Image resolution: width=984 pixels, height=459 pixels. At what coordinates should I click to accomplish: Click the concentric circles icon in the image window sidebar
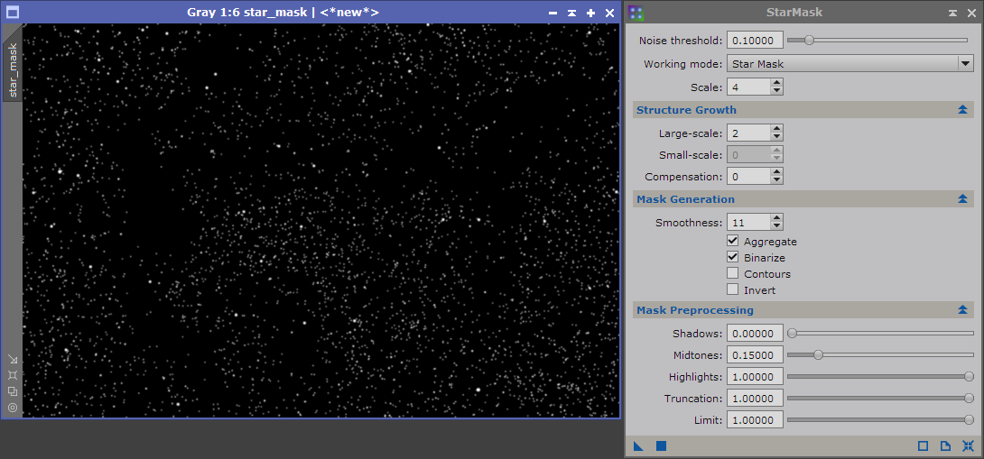12,408
